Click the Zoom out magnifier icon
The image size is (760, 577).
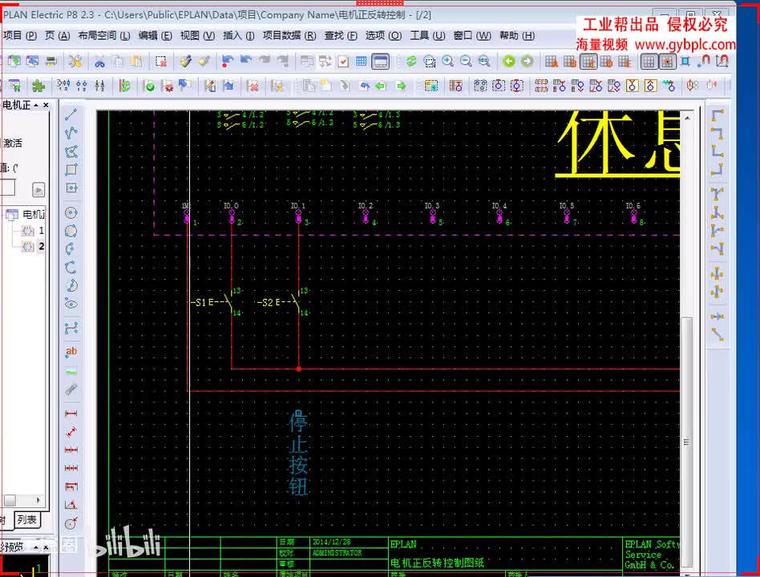coord(466,61)
